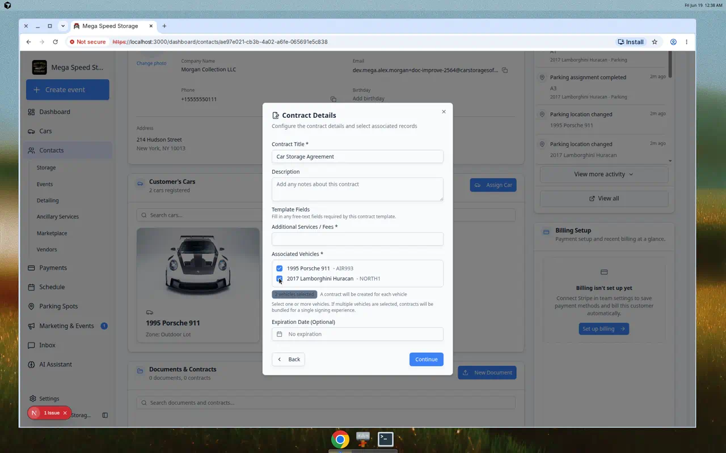Screen dimensions: 726x453
Task: Click the Install app button
Action: 630,42
